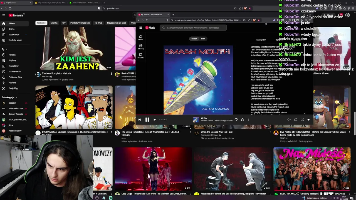Screen dimensions: 356x200
Task: Open Spinnin' Records subscription channel
Action: point(14,114)
